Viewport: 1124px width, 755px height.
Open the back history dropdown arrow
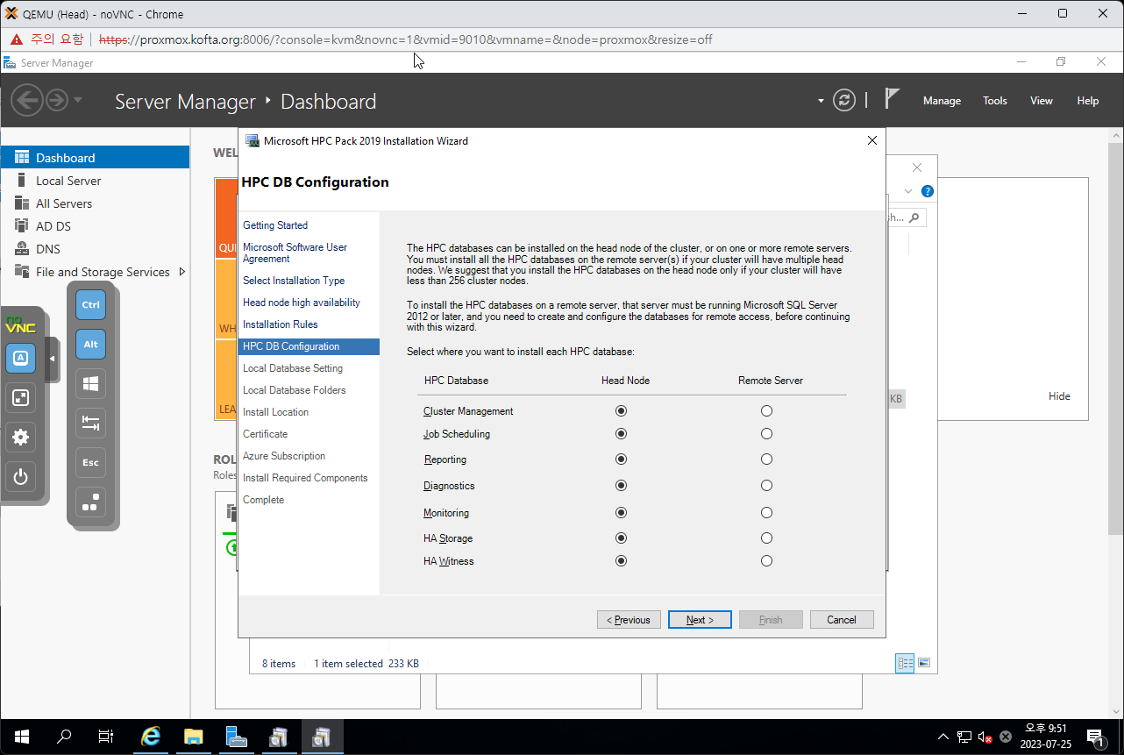(x=78, y=100)
